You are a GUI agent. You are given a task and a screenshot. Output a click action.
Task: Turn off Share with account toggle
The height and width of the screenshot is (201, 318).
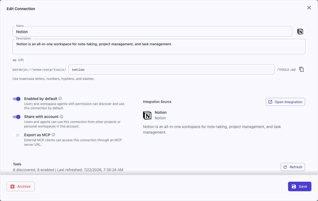[x=16, y=117]
